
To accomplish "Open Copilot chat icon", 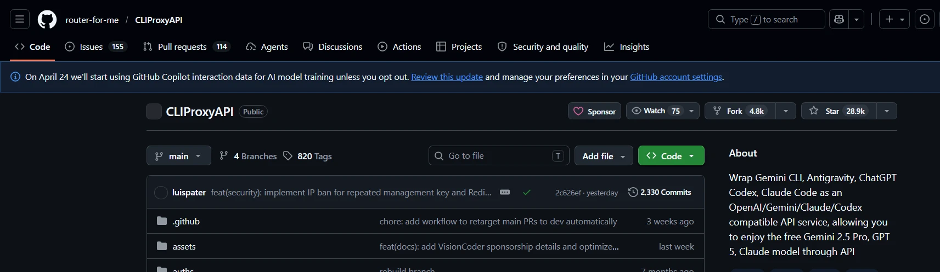I will point(838,19).
